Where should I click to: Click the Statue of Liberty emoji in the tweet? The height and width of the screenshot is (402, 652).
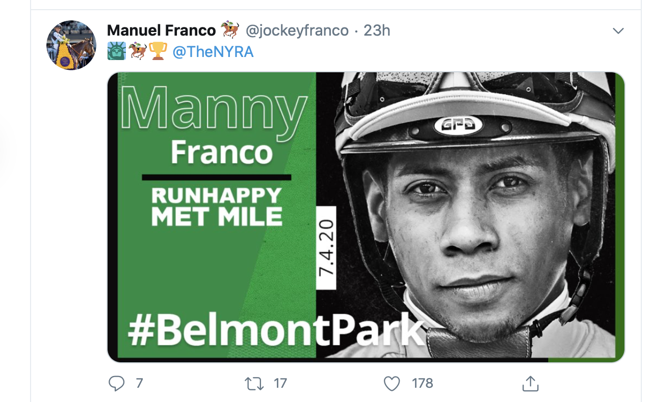coord(116,51)
